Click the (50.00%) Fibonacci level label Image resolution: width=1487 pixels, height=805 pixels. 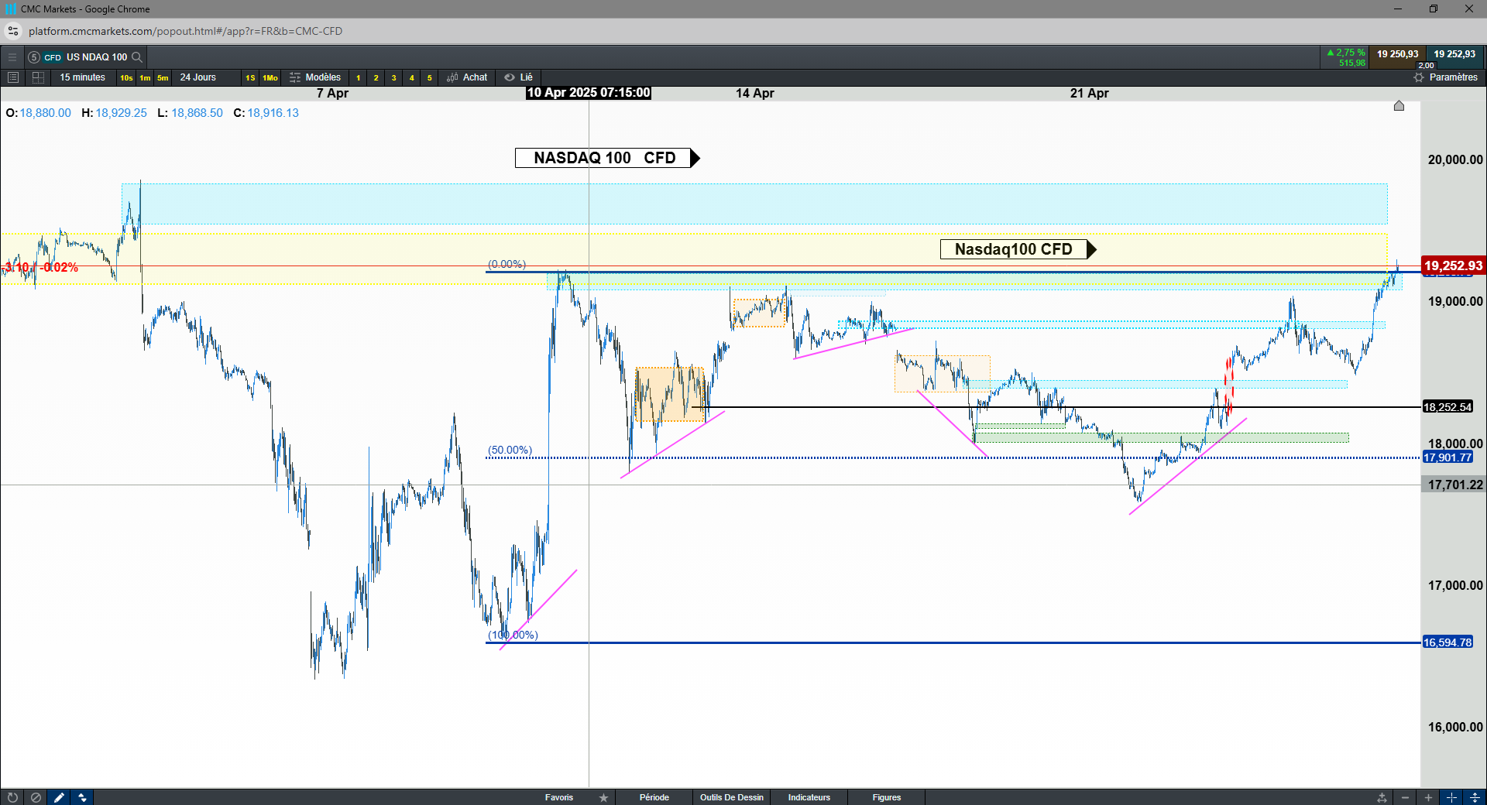pos(510,450)
